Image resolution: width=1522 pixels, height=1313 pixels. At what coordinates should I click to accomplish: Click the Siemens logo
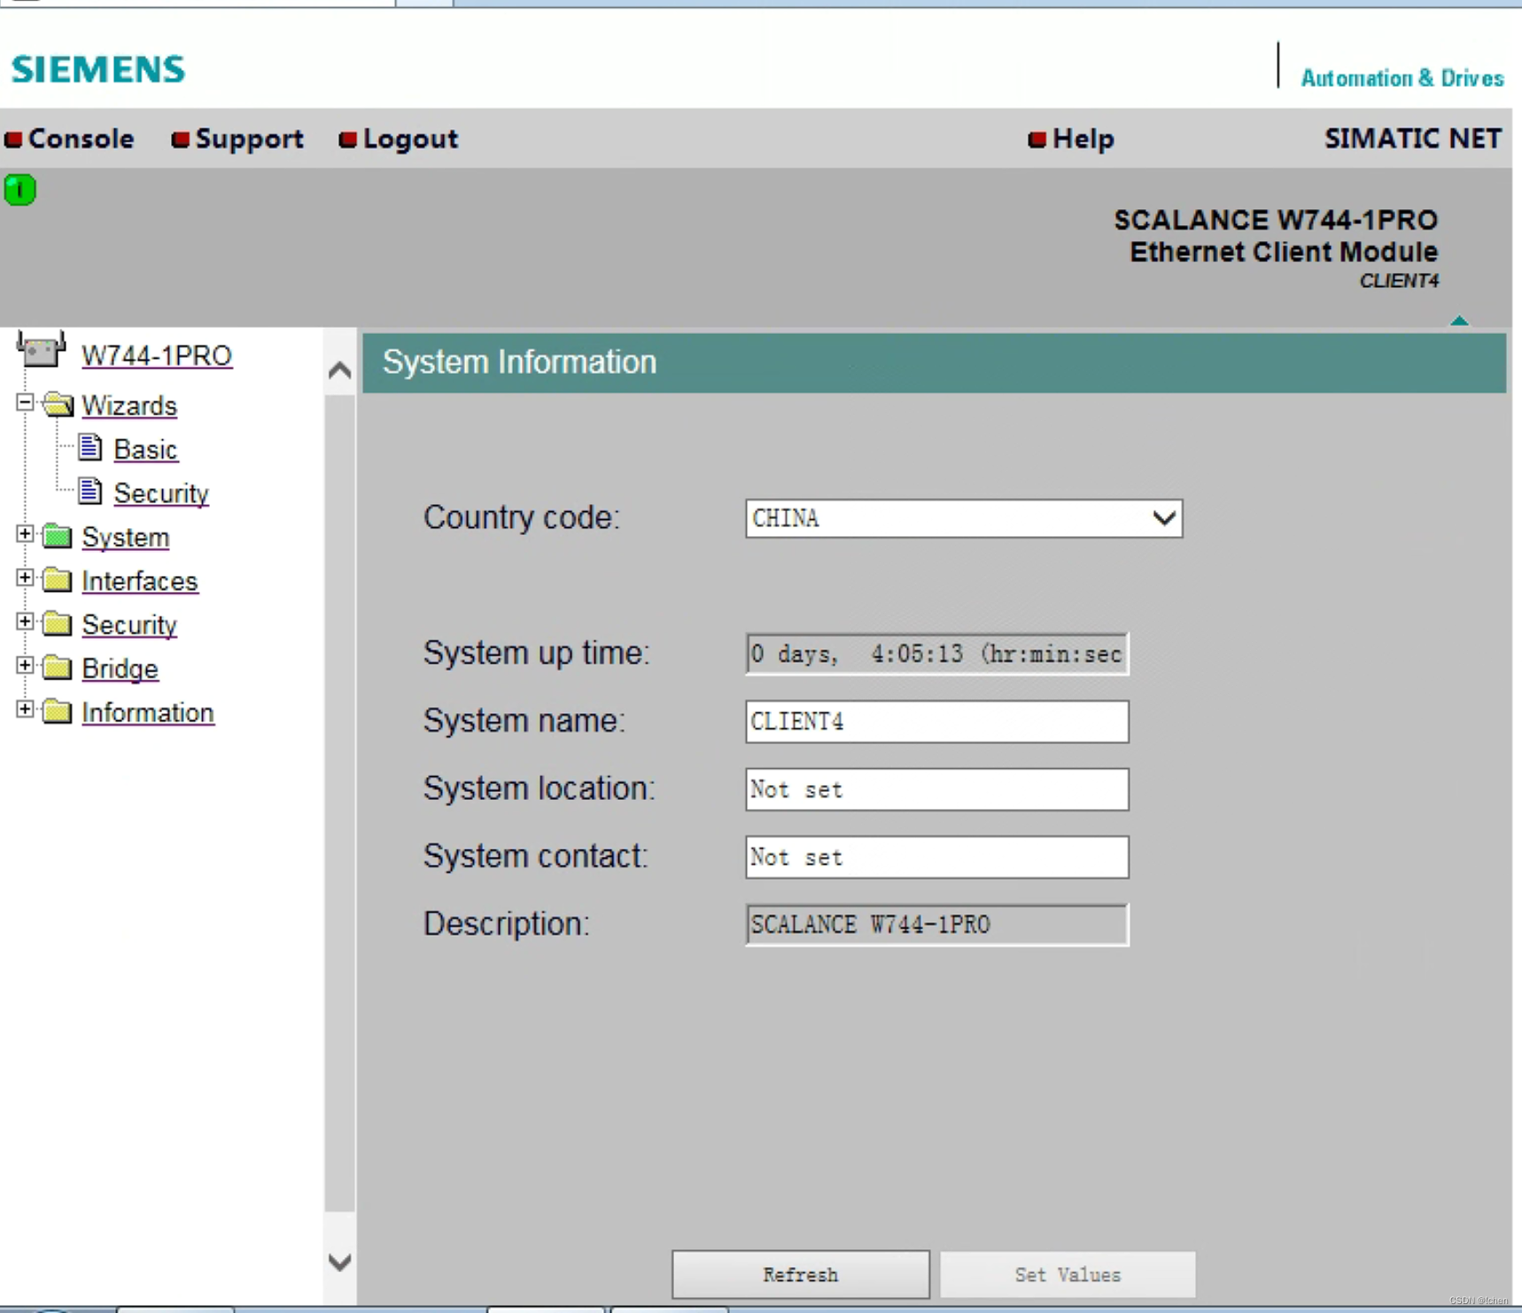[x=98, y=69]
